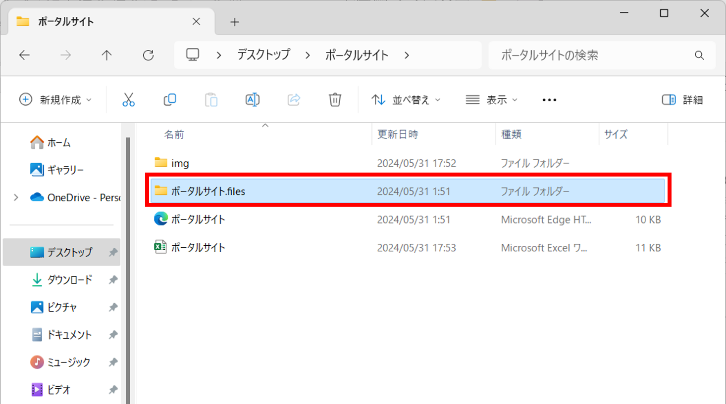Open the See more ellipsis menu
This screenshot has height=404, width=726.
point(549,100)
